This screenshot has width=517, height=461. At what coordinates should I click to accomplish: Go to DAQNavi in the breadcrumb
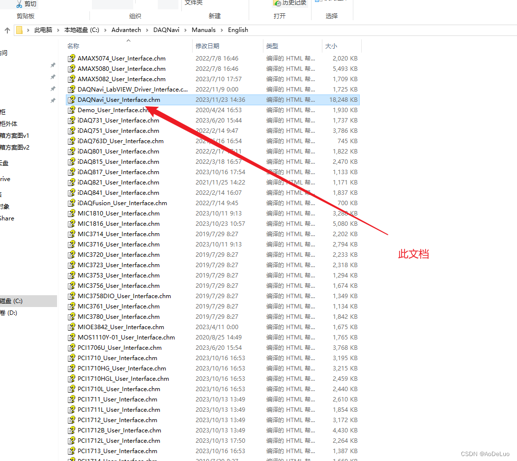click(x=166, y=30)
